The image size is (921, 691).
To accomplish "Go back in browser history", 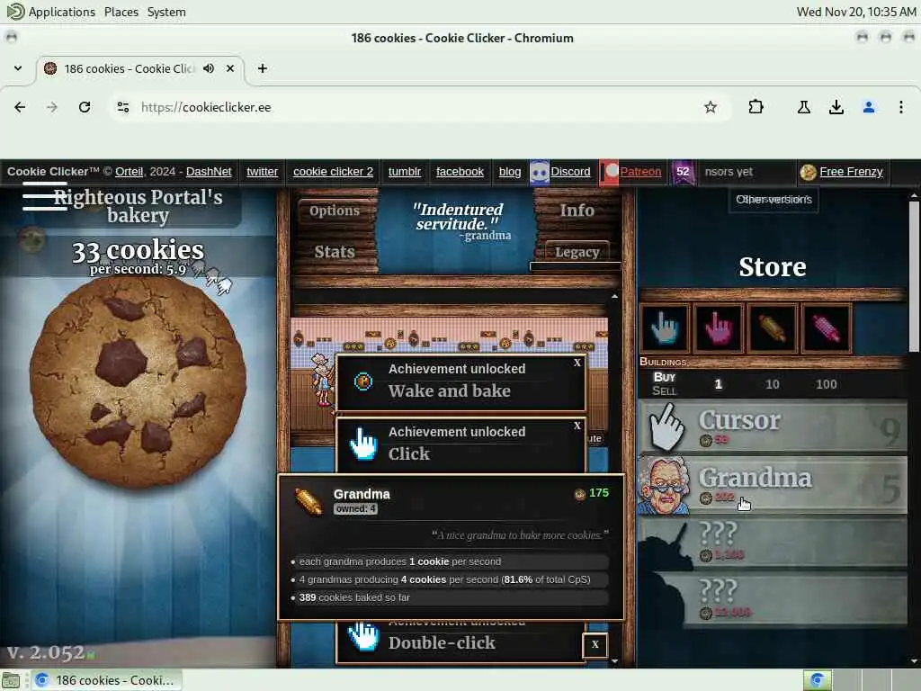I will coord(20,107).
